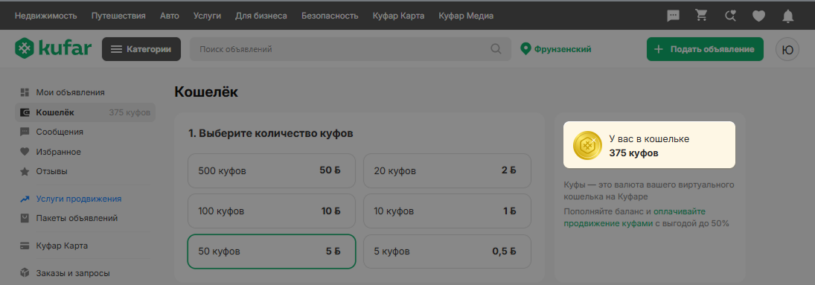Click the У вас в кошельке banner
Screen dimensions: 815x285
tap(649, 144)
